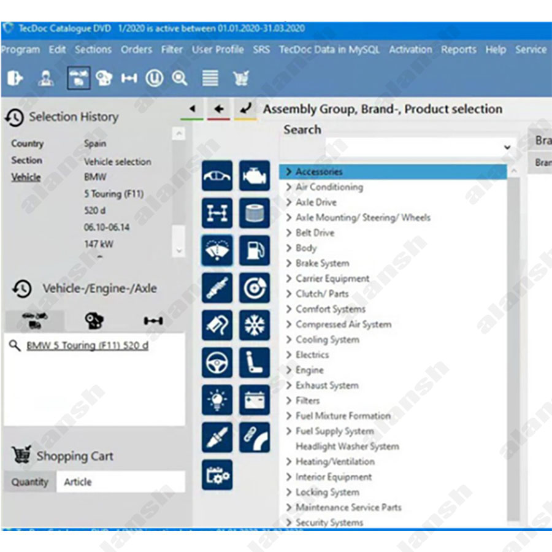Click the universal parts circle icon
Screen dimensions: 552x552
tap(155, 78)
